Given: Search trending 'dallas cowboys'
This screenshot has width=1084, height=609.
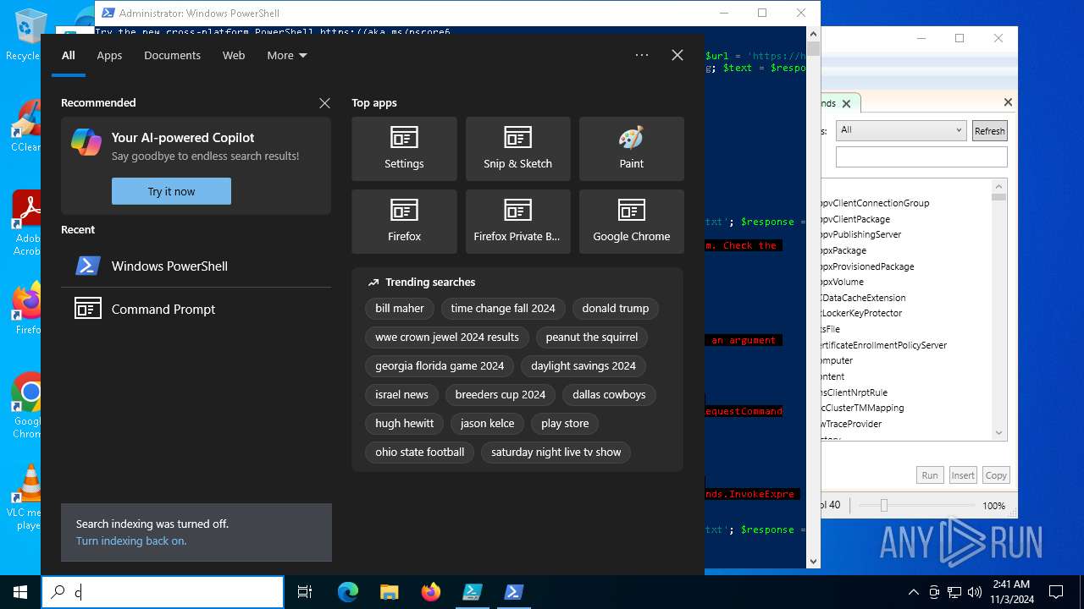Looking at the screenshot, I should pyautogui.click(x=609, y=395).
